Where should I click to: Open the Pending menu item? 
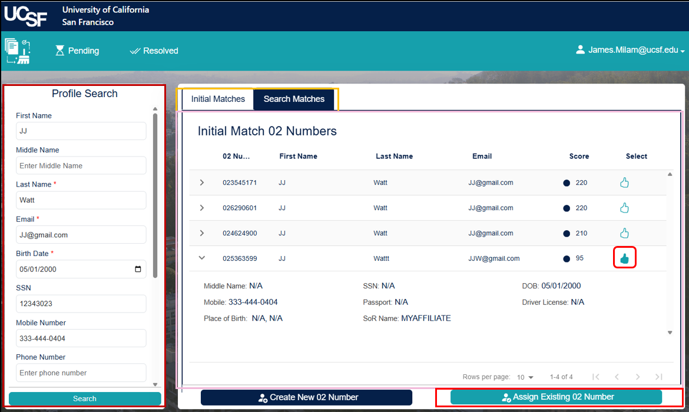pos(77,51)
